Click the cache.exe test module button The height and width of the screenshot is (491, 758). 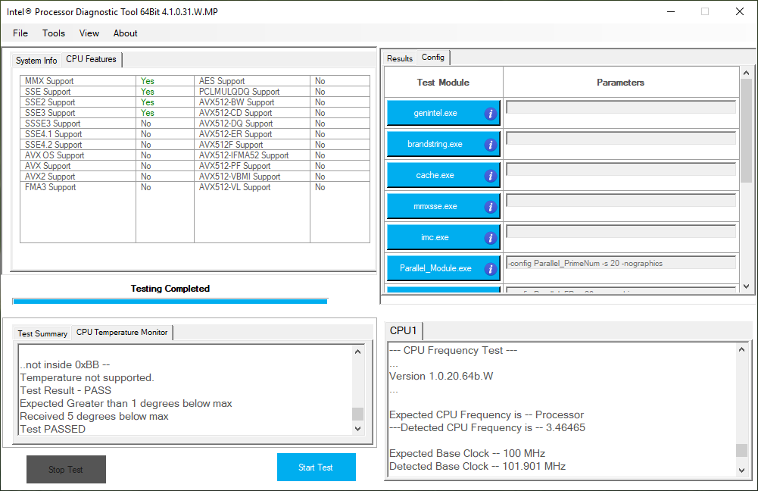pyautogui.click(x=443, y=175)
